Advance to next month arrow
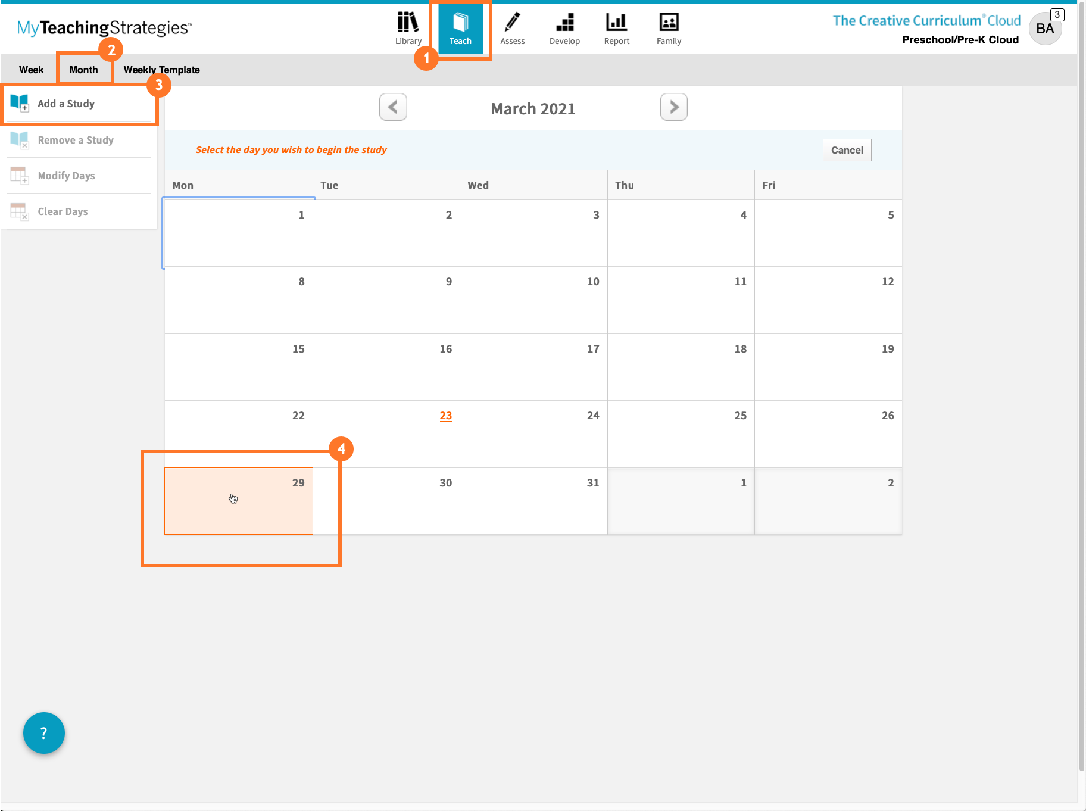This screenshot has width=1086, height=811. click(673, 107)
